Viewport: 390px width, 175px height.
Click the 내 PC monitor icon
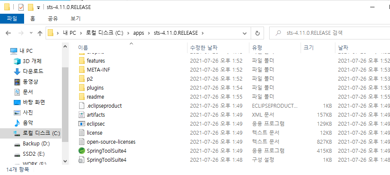tap(14, 51)
